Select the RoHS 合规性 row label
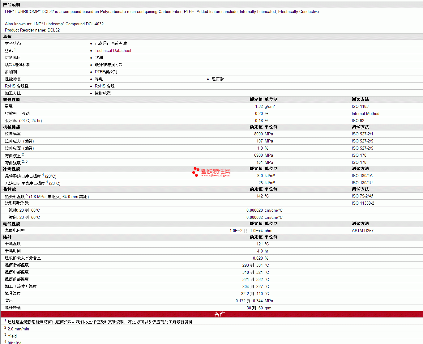The width and height of the screenshot is (423, 344). click(17, 86)
